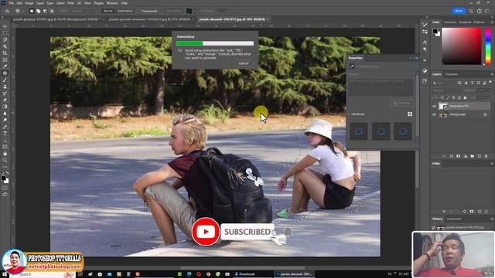This screenshot has height=278, width=495.
Task: Hide the Background layer
Action: 434,114
